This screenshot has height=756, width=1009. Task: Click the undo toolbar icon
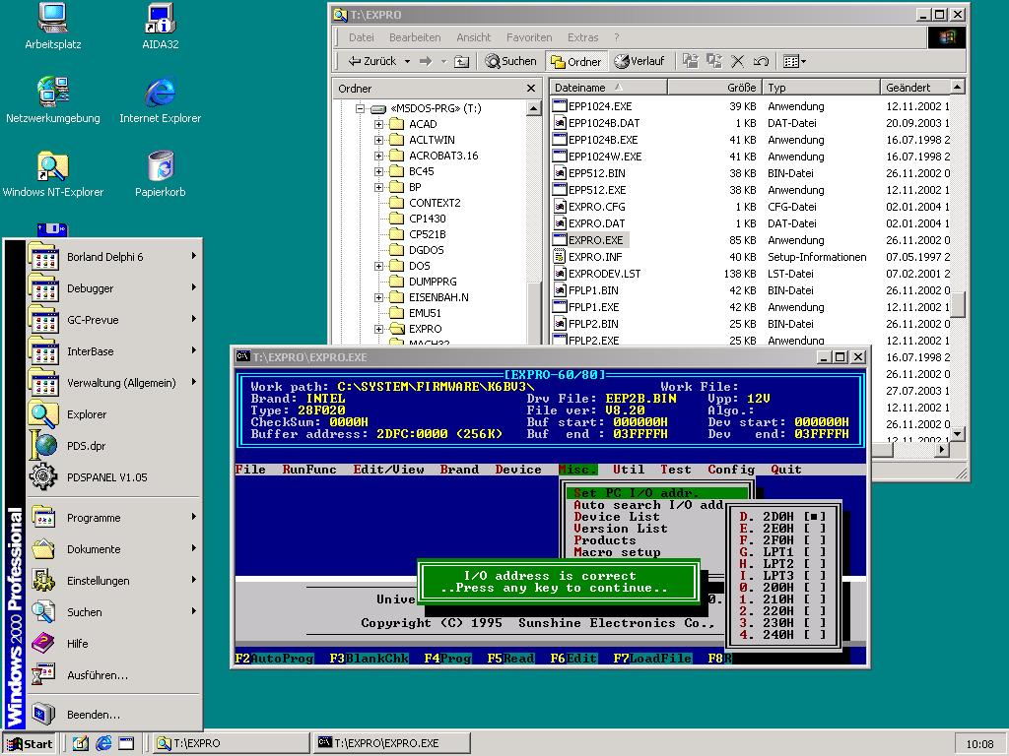(761, 61)
